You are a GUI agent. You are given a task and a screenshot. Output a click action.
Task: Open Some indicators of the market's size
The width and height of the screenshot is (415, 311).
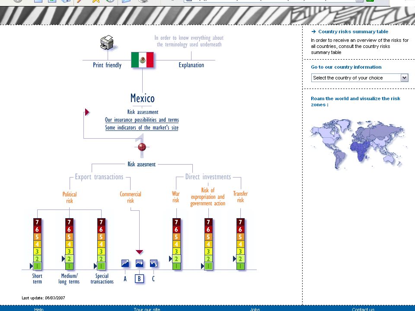[142, 127]
